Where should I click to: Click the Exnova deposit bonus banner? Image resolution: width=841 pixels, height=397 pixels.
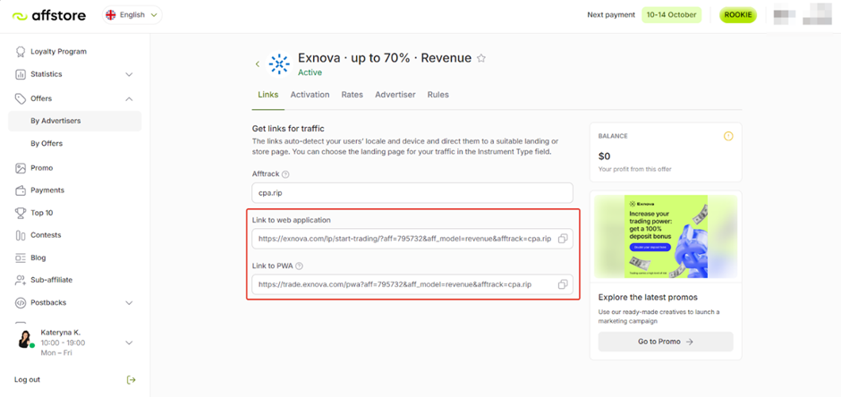pyautogui.click(x=665, y=236)
